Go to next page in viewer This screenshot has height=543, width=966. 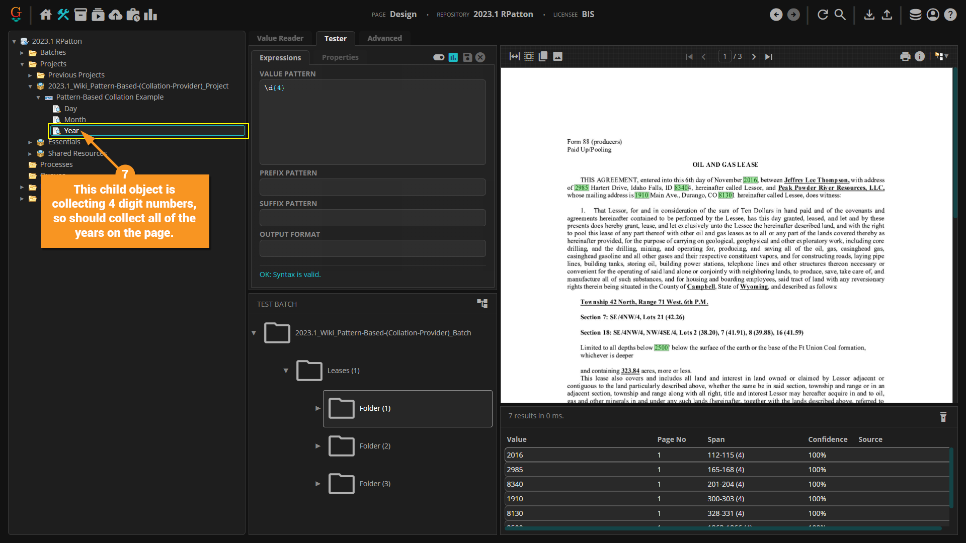pyautogui.click(x=754, y=57)
